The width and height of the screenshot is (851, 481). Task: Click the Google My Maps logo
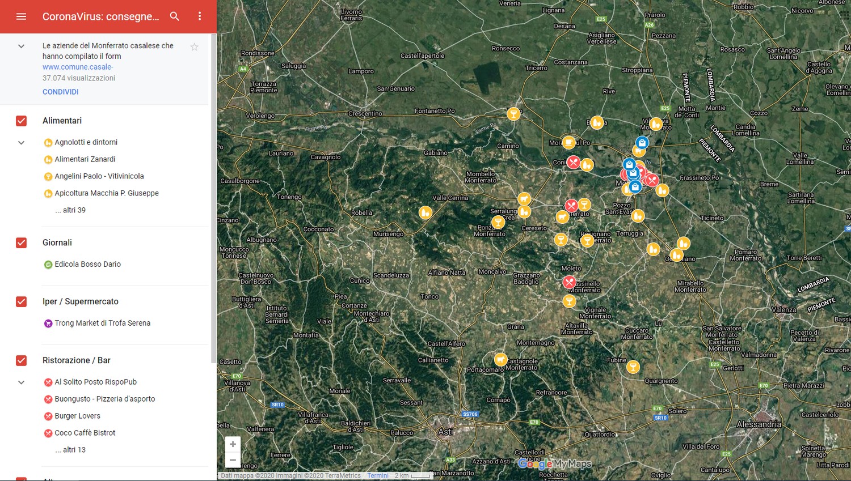click(554, 464)
